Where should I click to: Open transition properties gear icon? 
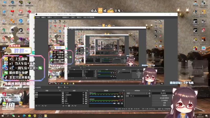pos(149,93)
